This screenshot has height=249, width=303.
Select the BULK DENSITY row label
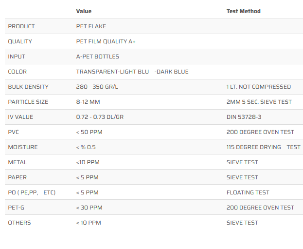[x=28, y=87]
